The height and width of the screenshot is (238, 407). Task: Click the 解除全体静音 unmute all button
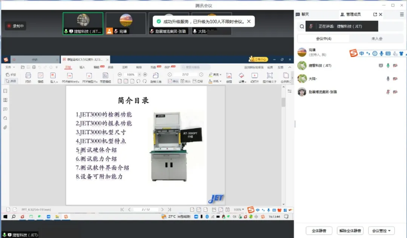coord(350,231)
